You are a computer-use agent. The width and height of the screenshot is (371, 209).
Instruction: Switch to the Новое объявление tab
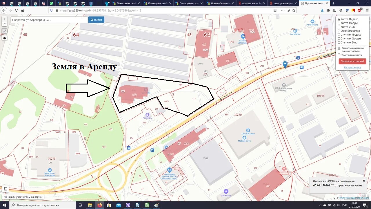click(220, 3)
